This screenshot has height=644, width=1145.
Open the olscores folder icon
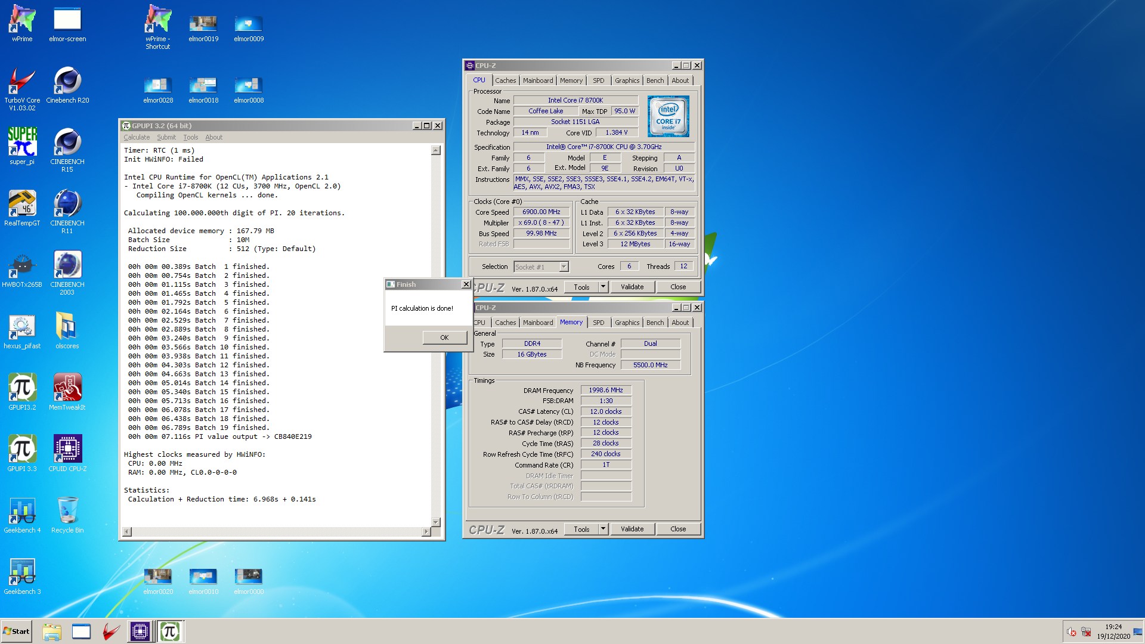(67, 330)
